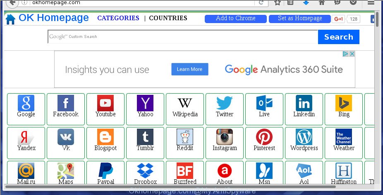
Task: Bookmark this page with the star icon
Action: pyautogui.click(x=278, y=2)
